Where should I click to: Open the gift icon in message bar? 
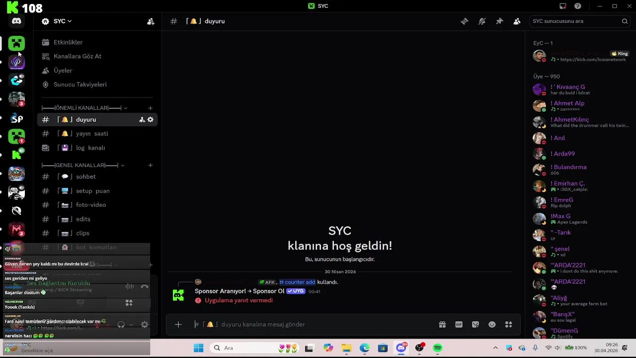[442, 325]
